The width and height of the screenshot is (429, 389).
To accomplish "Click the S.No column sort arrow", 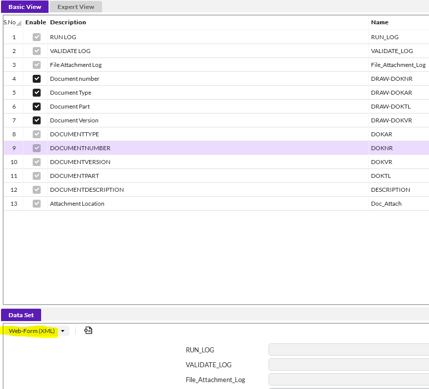I will 19,23.
